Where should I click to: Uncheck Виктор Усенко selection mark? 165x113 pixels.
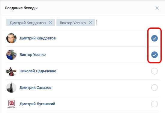(154, 55)
